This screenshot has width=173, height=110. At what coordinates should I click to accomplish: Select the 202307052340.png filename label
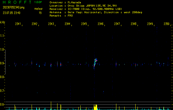pos(13,7)
